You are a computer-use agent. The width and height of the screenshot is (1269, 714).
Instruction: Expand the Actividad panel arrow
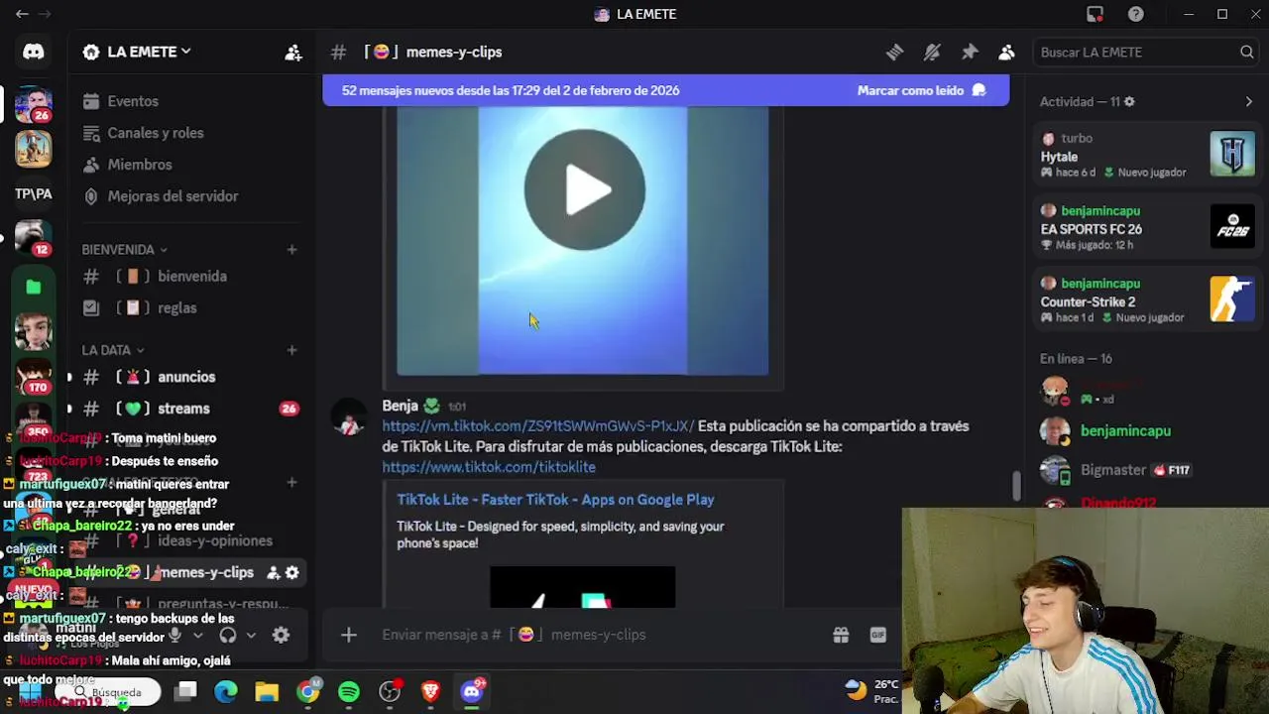coord(1248,101)
